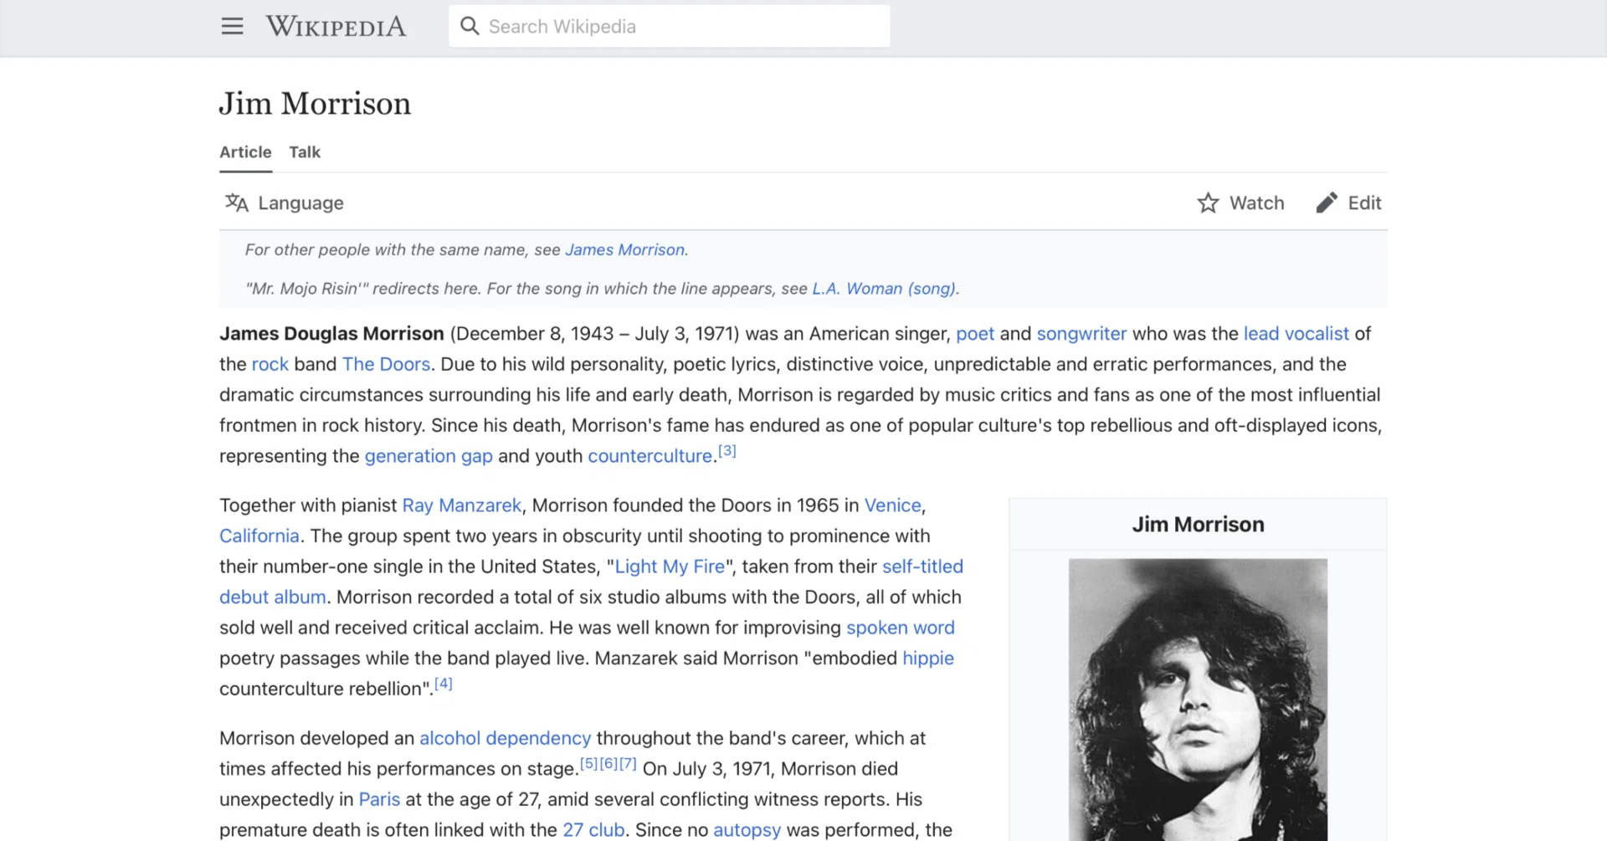
Task: Follow the hippie link
Action: click(928, 659)
